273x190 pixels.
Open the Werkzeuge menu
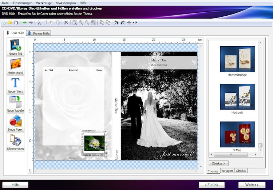point(44,3)
